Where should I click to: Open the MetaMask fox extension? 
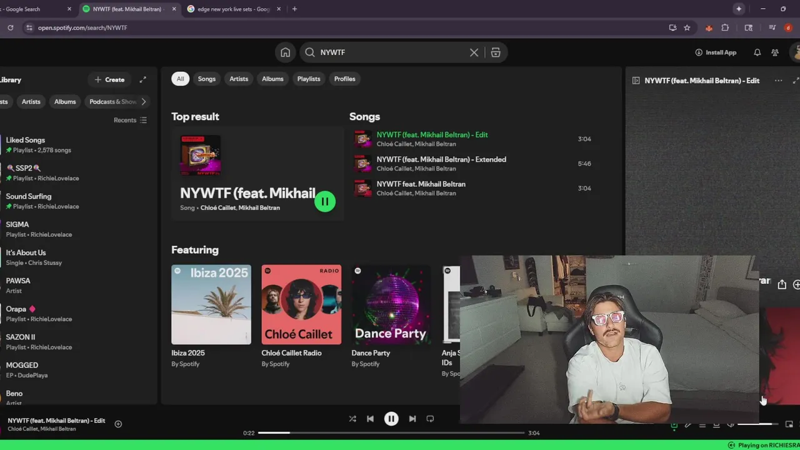709,27
